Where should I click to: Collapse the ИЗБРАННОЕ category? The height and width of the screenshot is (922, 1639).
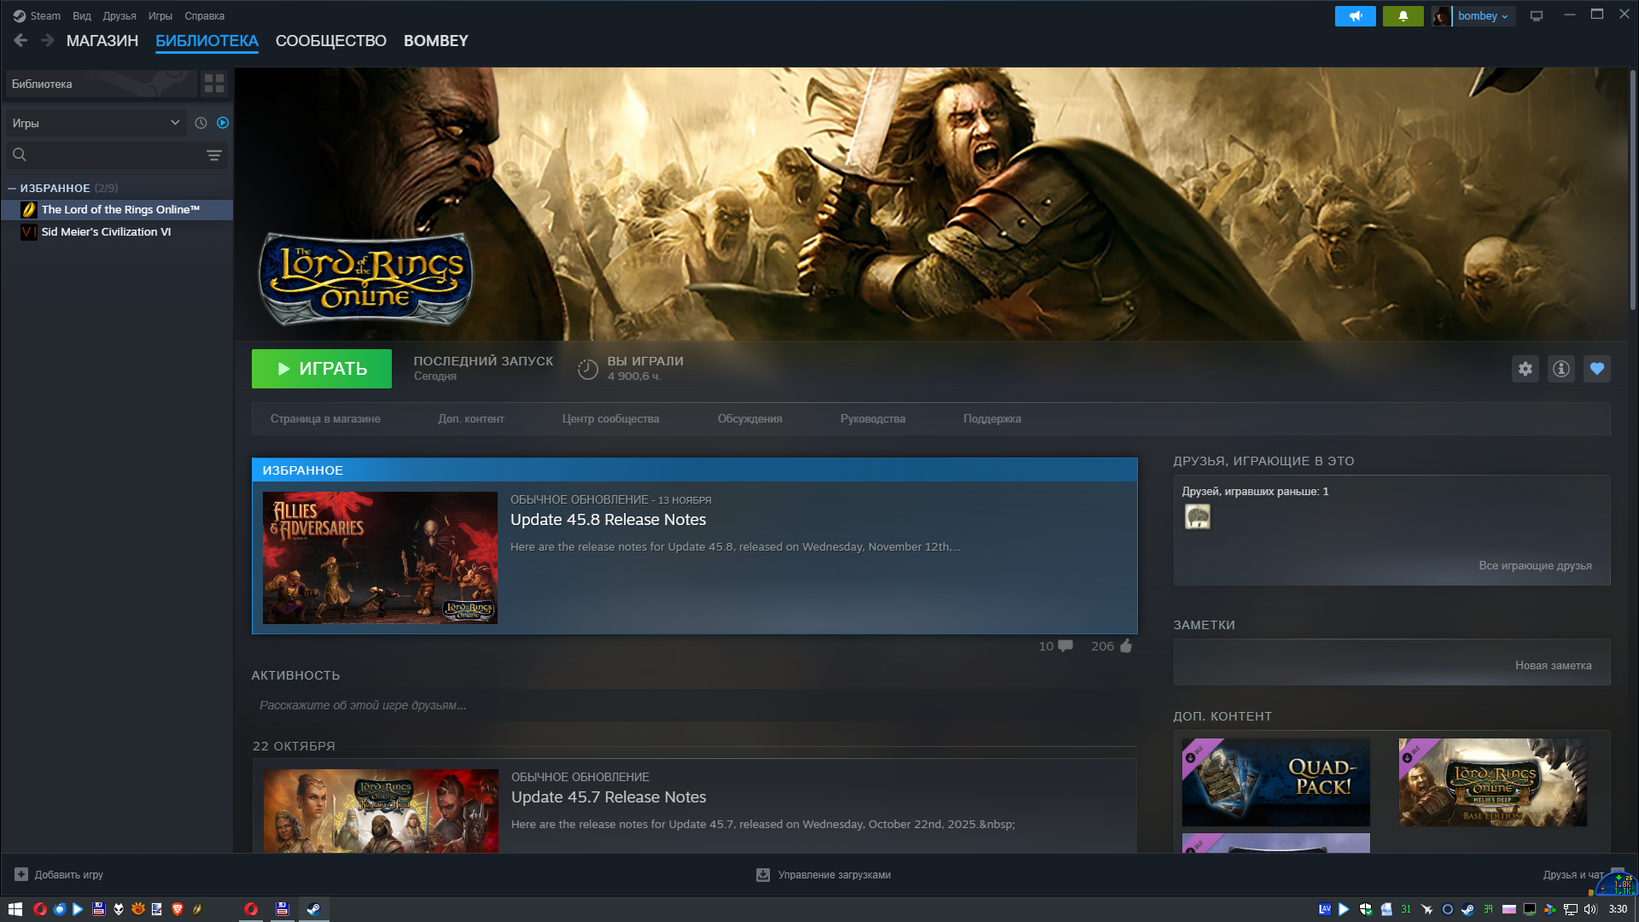click(12, 188)
